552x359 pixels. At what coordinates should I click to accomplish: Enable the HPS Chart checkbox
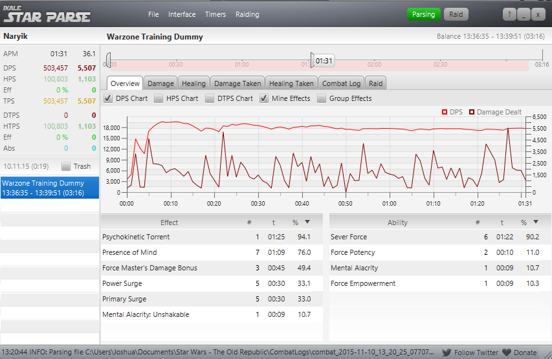pyautogui.click(x=159, y=98)
